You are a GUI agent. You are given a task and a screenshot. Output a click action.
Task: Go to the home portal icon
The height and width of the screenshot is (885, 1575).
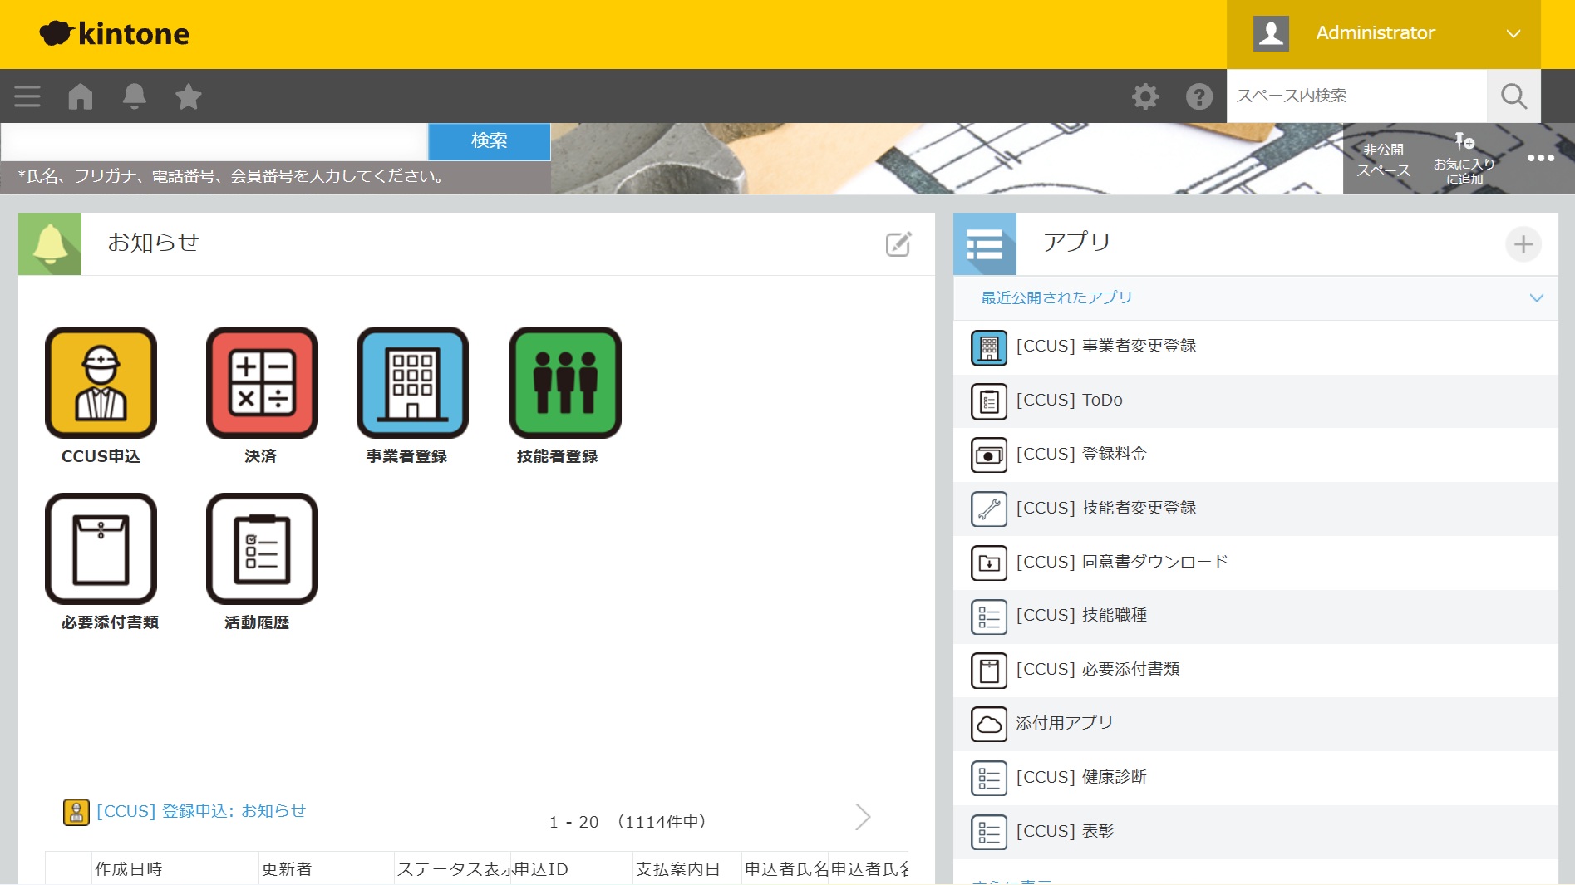click(81, 96)
